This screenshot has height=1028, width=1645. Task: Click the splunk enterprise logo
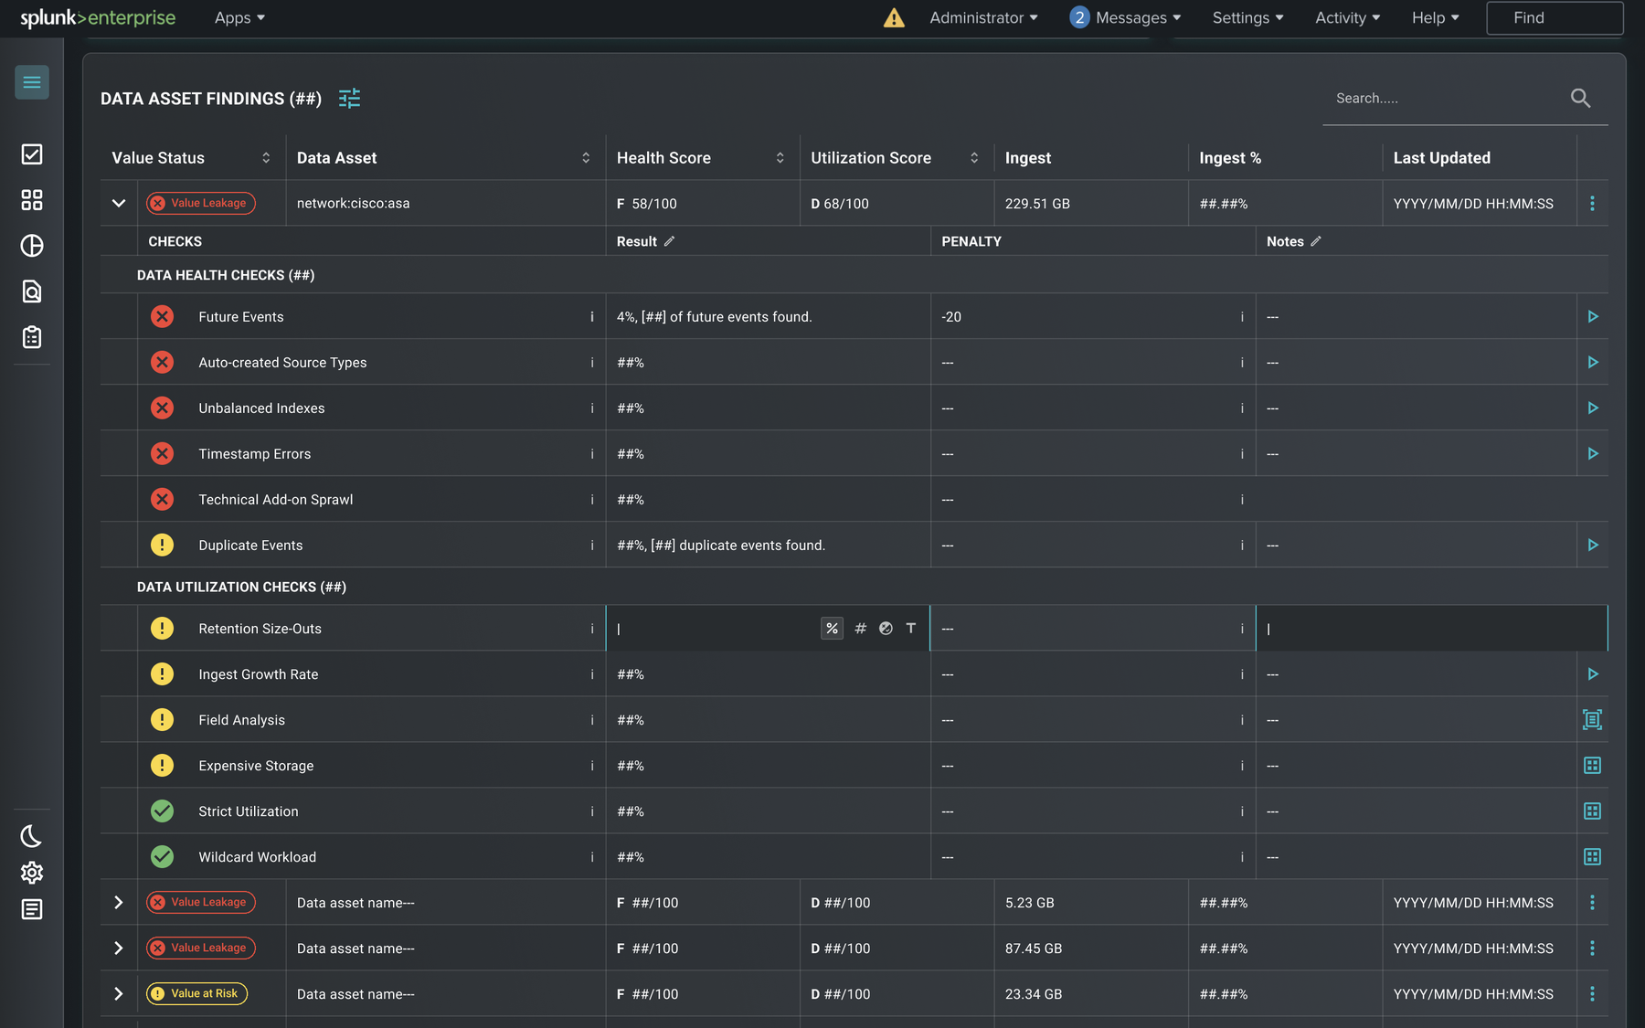point(98,18)
